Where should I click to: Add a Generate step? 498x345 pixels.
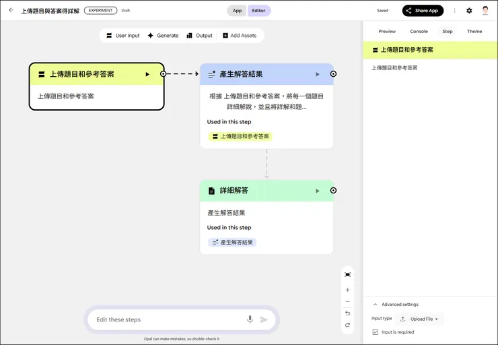(163, 36)
